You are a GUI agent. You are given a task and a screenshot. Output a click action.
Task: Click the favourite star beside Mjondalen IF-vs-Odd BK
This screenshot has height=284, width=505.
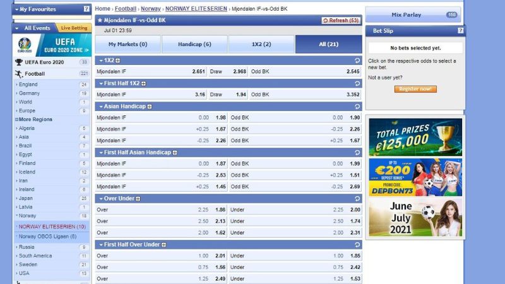tap(100, 20)
